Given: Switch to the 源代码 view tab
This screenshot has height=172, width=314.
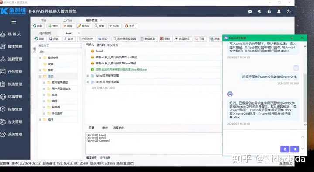Looking at the screenshot, I should click(101, 45).
